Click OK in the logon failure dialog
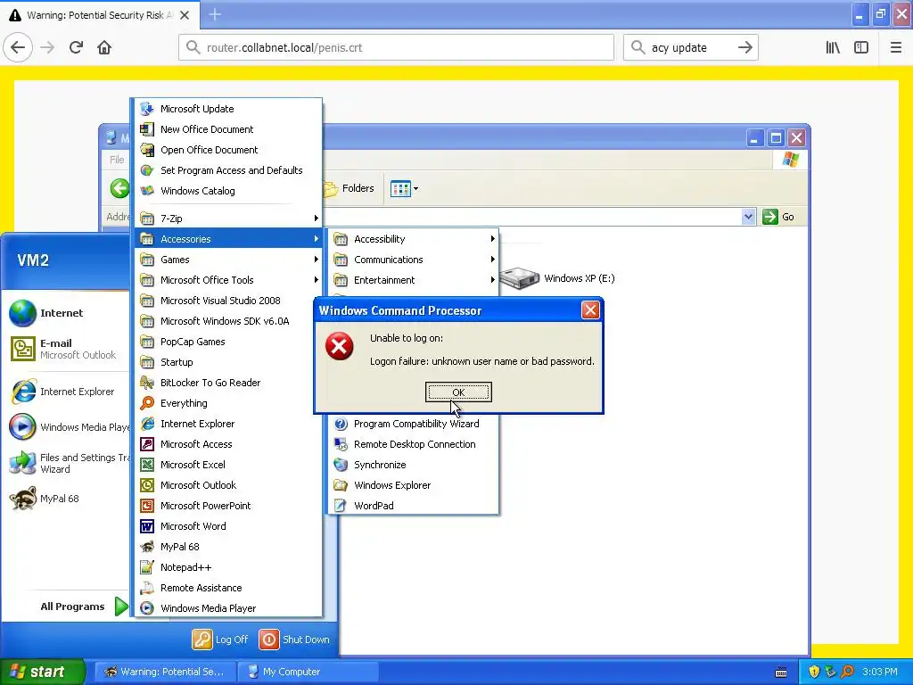Screen dimensions: 913x685 [x=458, y=392]
